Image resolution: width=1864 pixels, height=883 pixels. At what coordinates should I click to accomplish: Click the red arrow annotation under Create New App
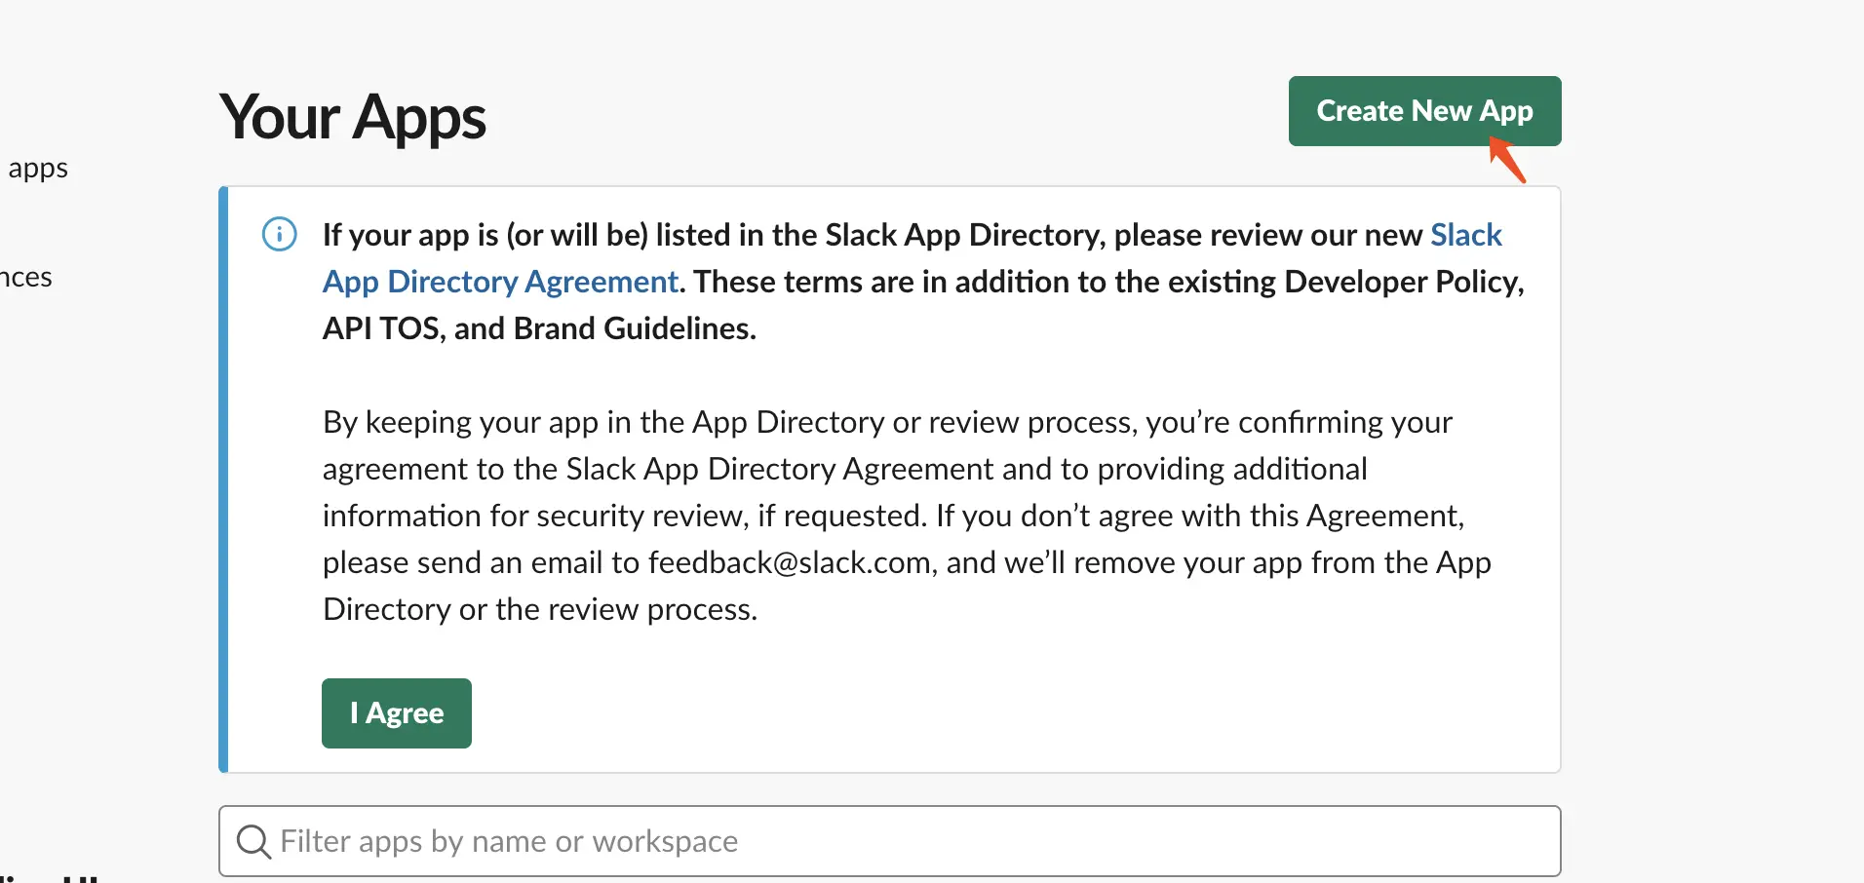point(1507,161)
